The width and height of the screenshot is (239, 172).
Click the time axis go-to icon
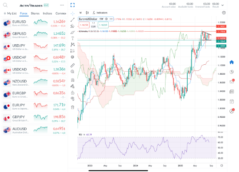click(222, 165)
